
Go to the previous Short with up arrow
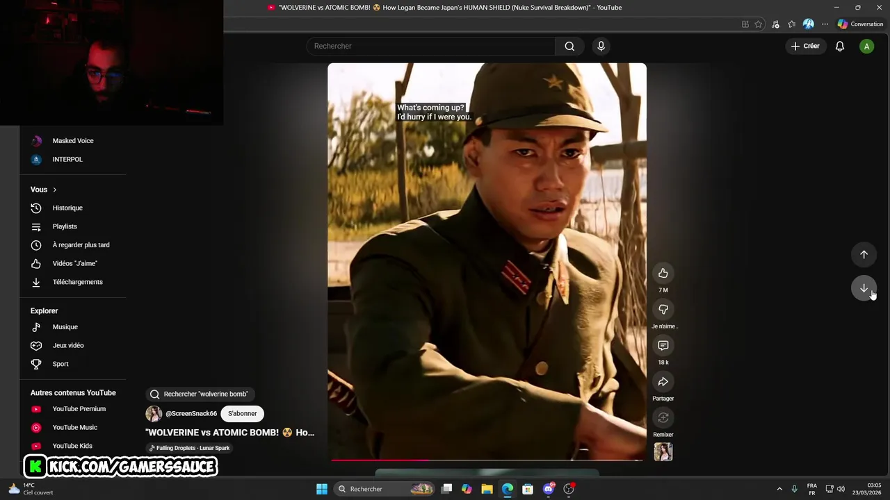click(864, 254)
